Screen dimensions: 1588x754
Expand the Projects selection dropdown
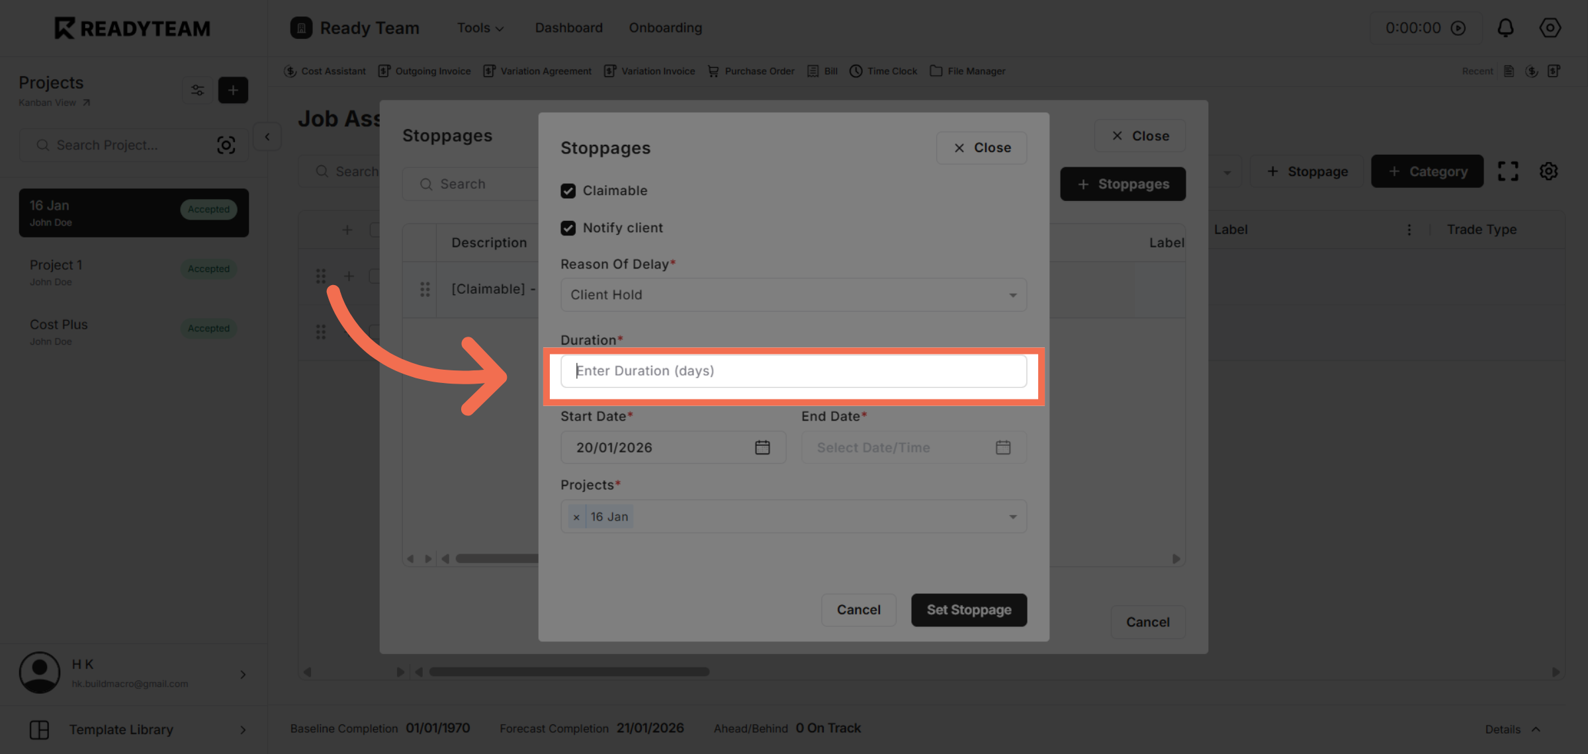click(1012, 516)
